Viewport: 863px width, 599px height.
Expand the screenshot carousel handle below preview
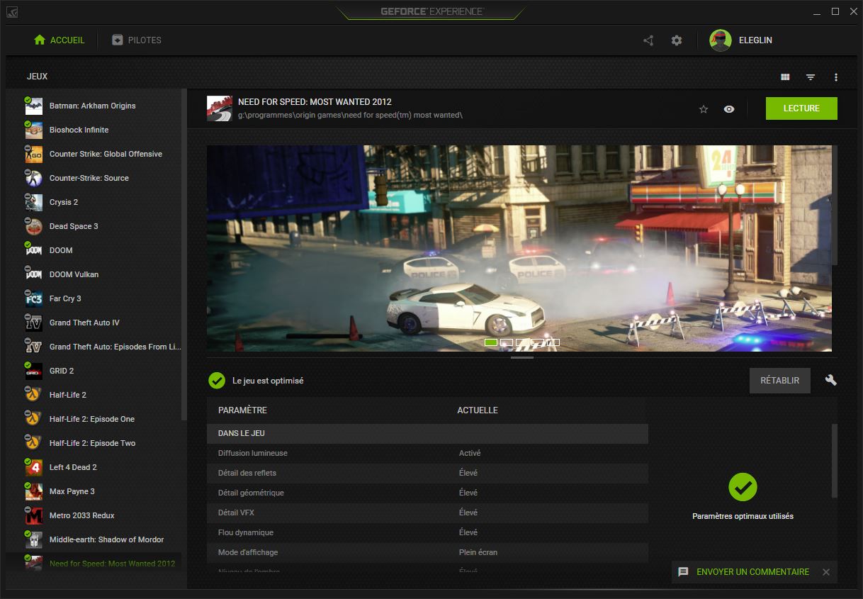522,358
